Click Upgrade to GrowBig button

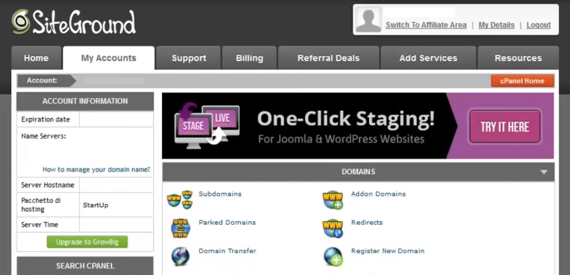87,242
